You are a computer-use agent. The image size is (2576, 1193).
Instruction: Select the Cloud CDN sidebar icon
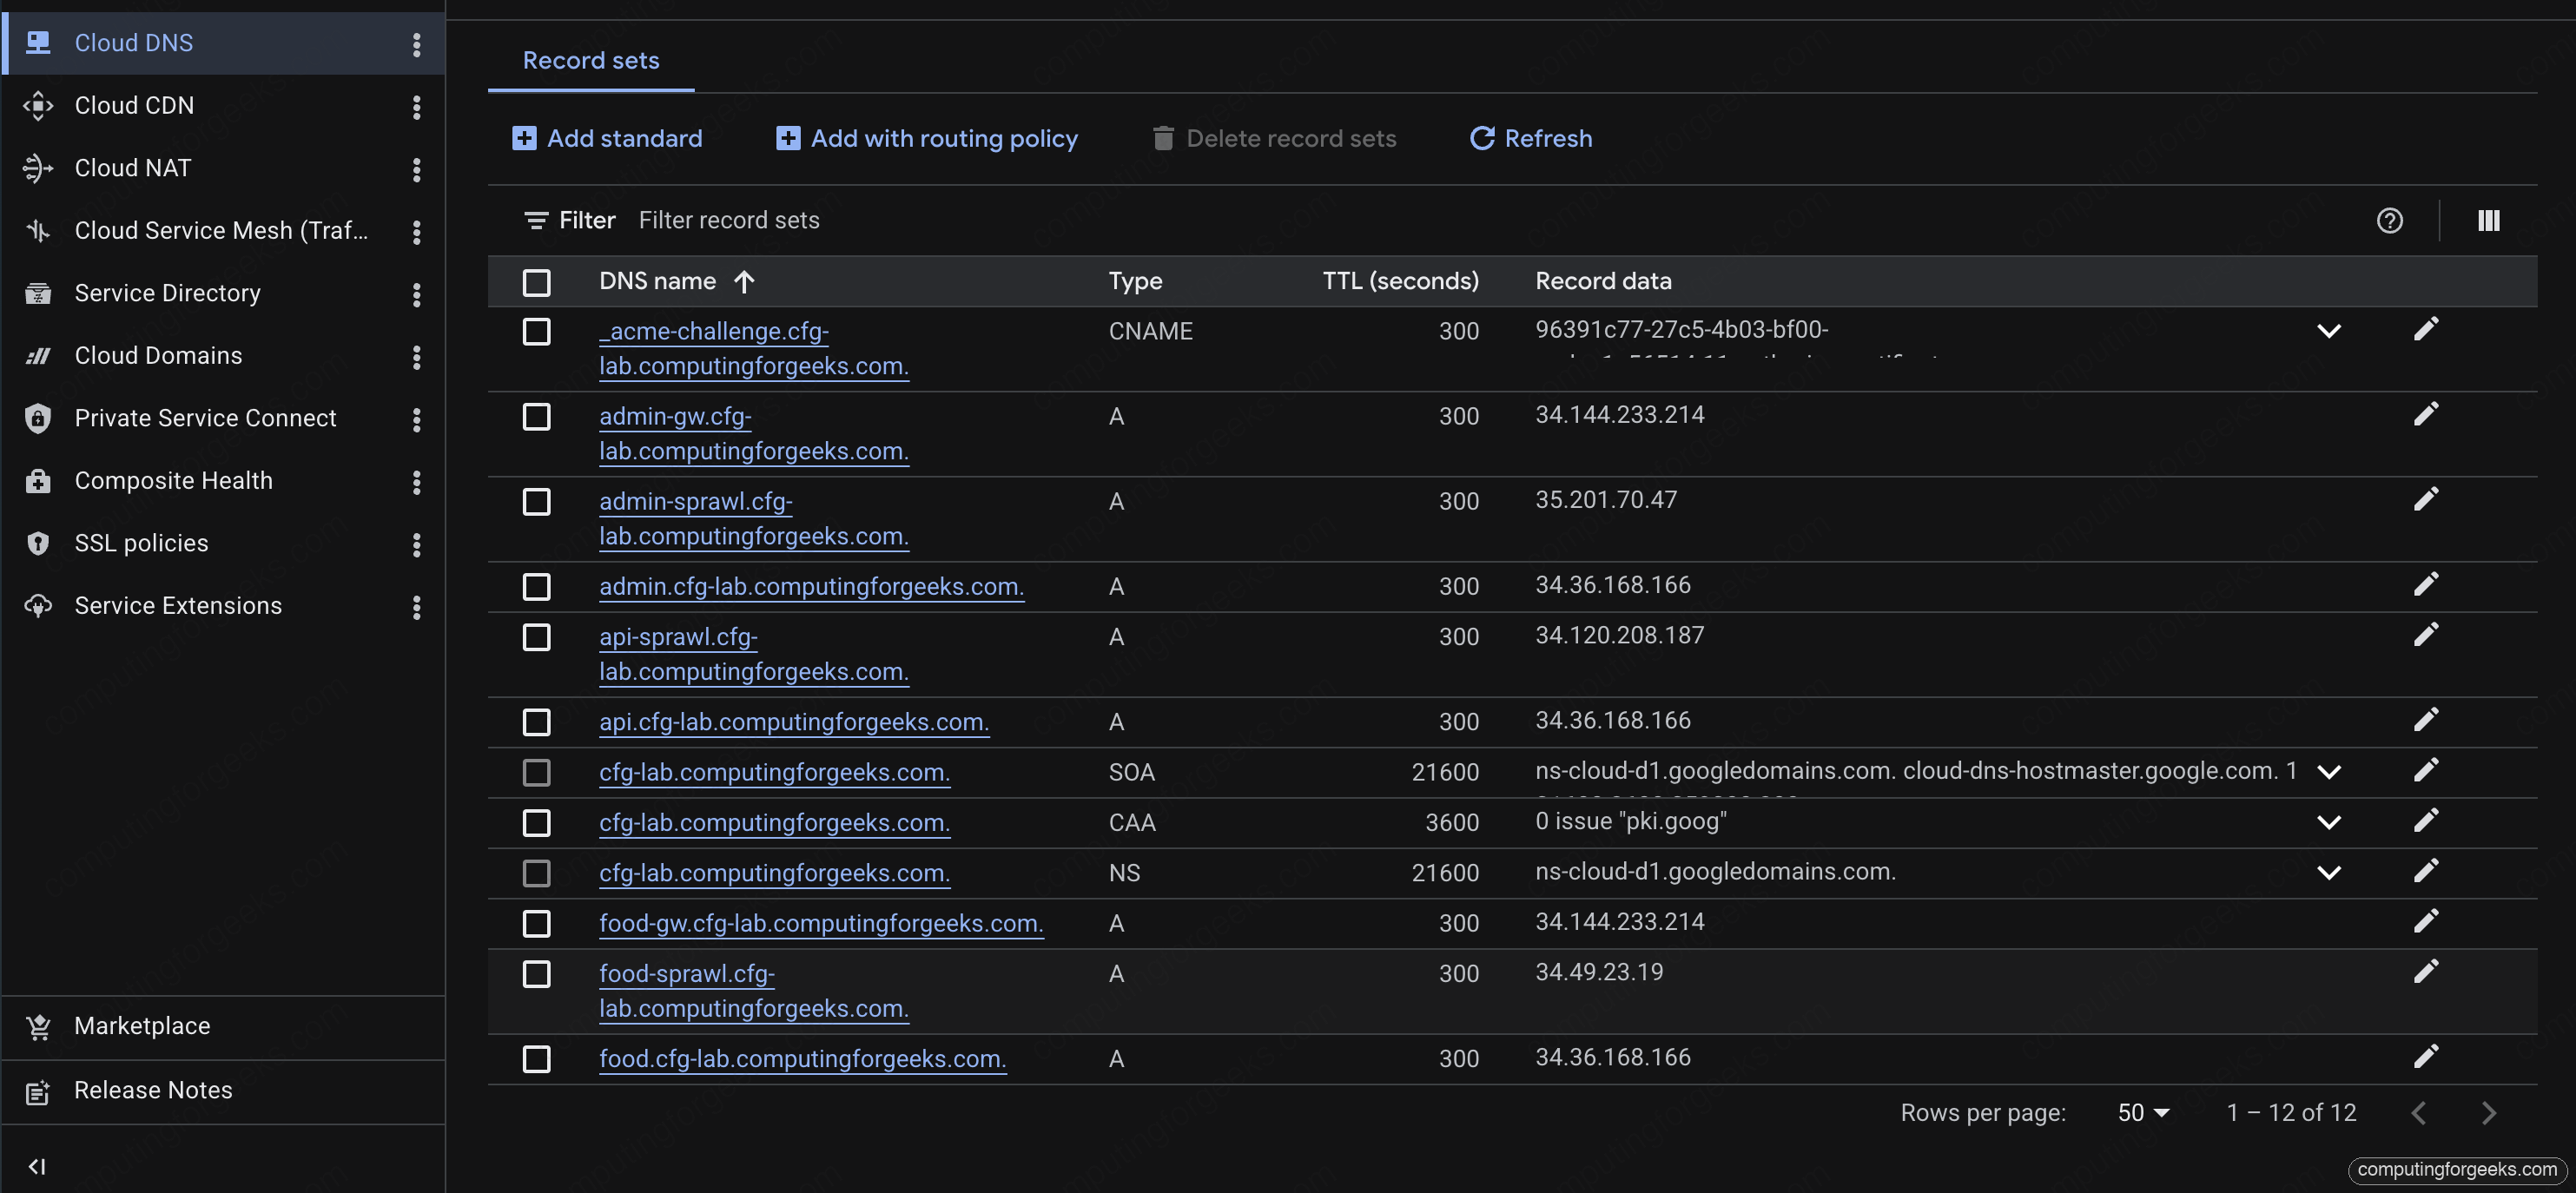38,105
